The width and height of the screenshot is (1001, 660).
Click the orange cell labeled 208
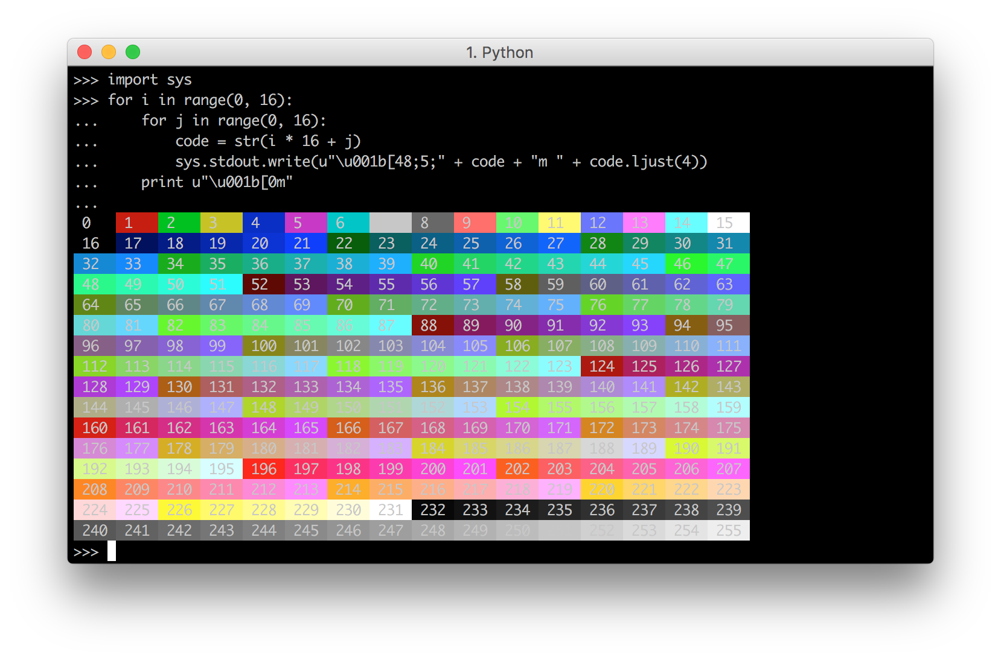click(94, 489)
